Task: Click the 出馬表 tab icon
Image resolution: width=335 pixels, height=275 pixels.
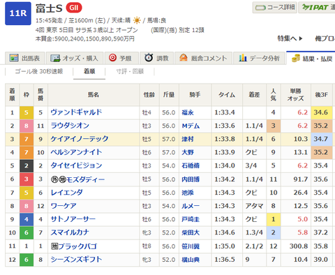Action: (14, 58)
